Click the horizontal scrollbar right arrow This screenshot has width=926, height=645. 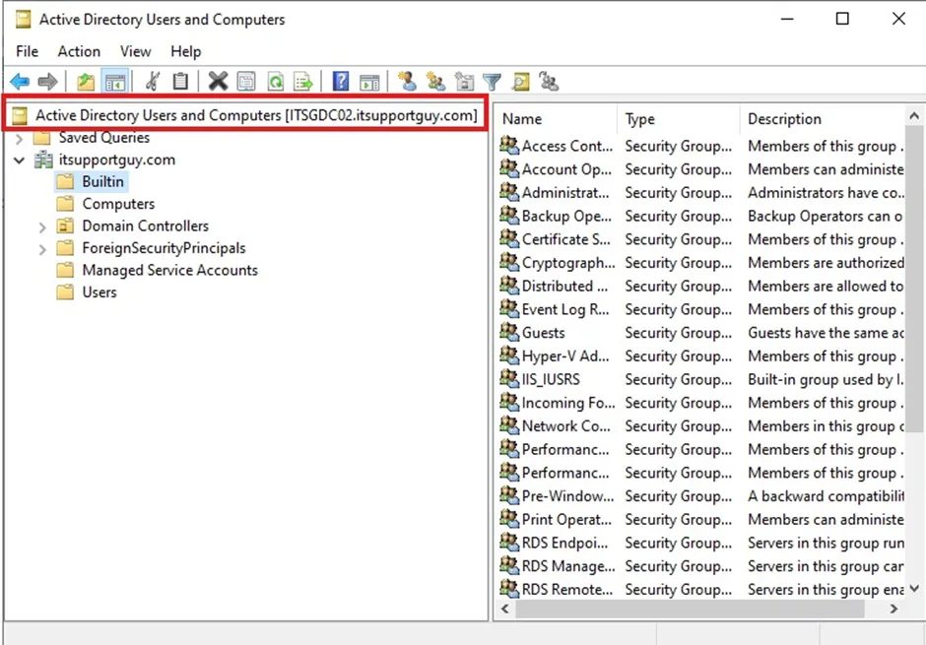tap(893, 610)
